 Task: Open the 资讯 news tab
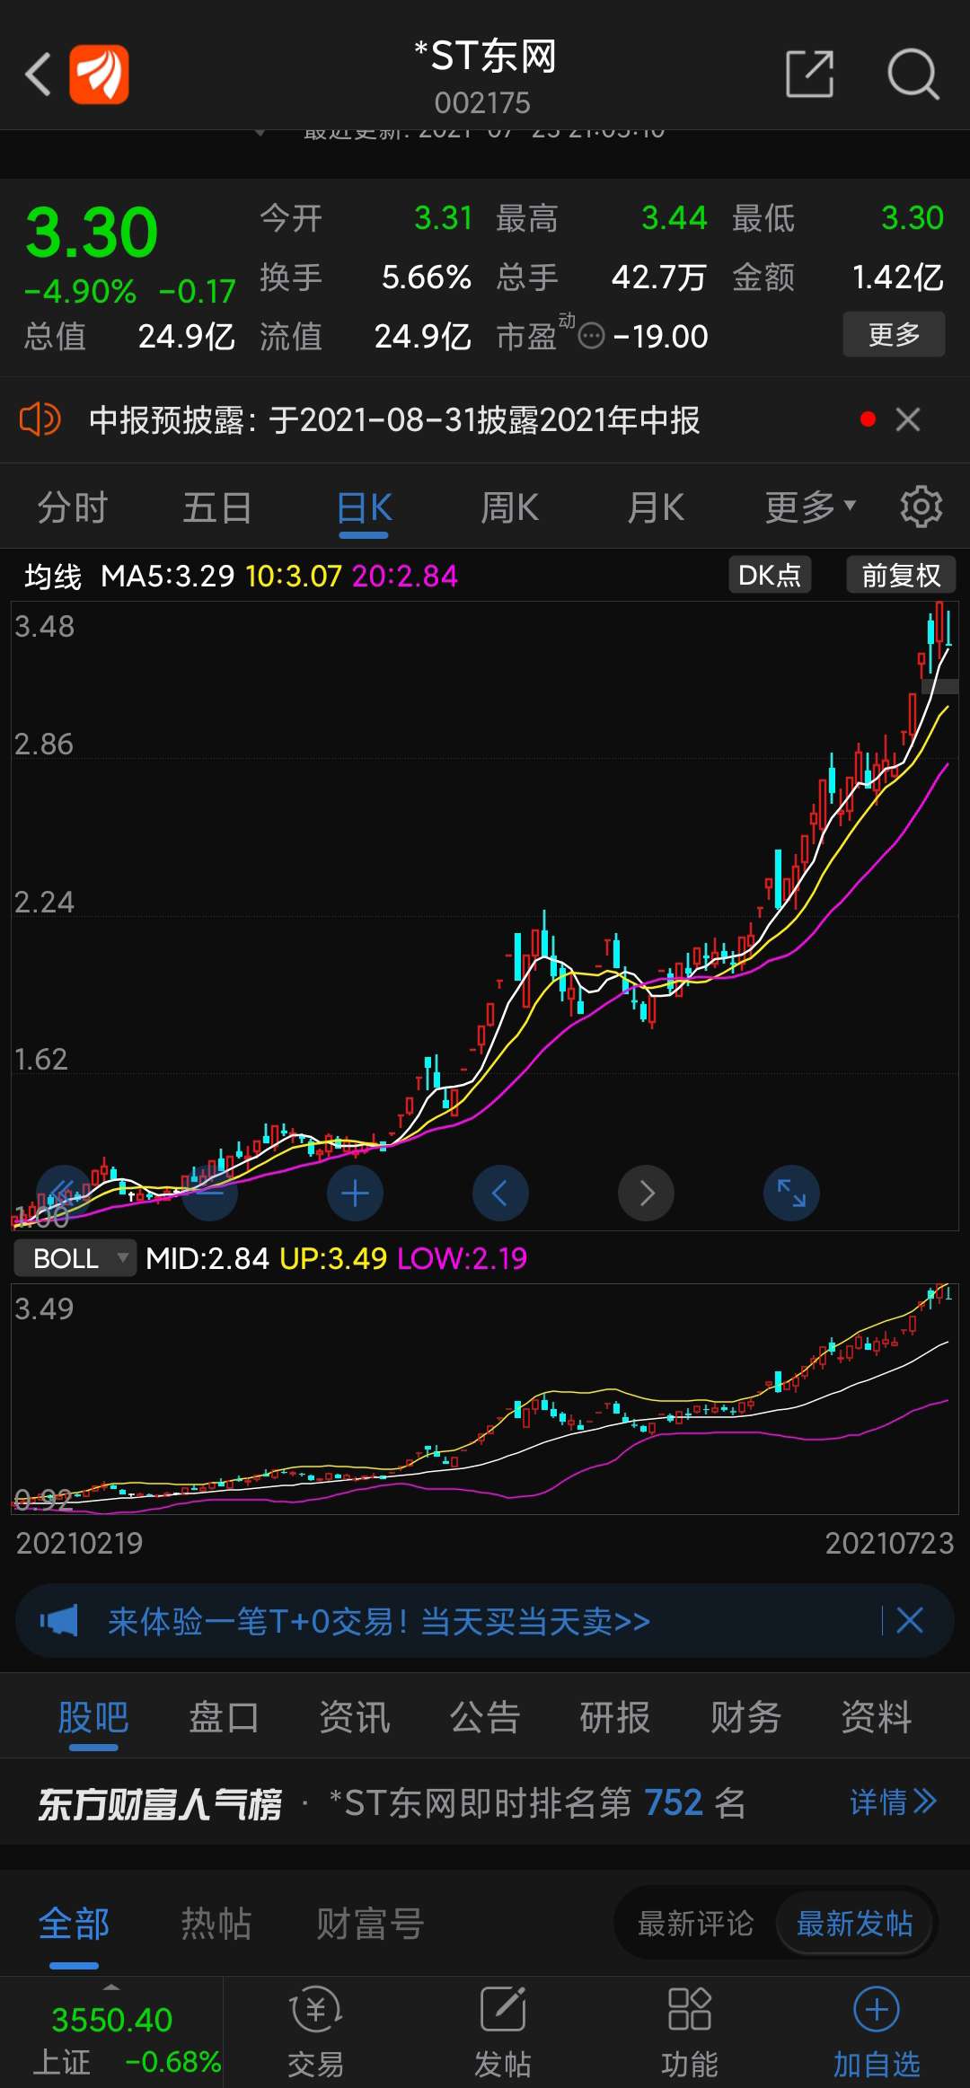[355, 1718]
